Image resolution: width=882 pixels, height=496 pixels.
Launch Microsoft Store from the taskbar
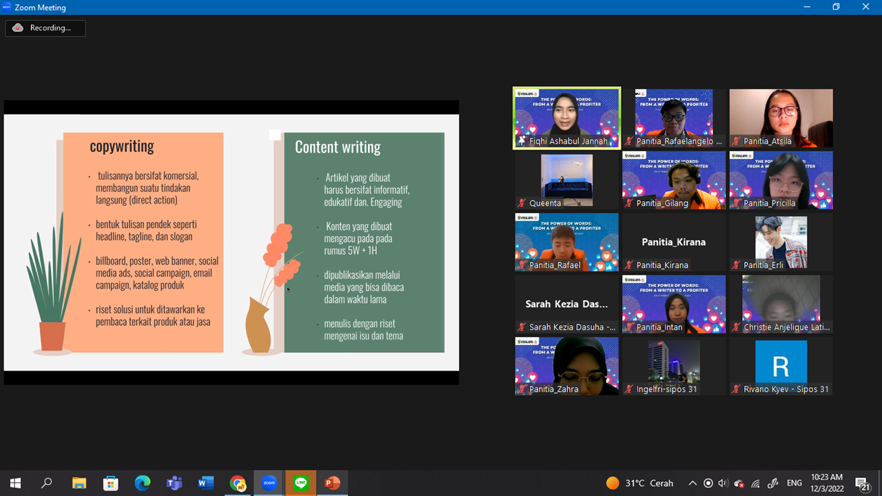tap(110, 483)
